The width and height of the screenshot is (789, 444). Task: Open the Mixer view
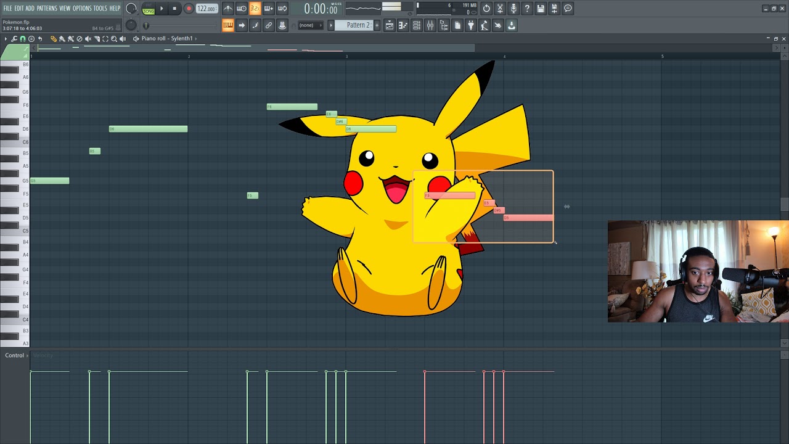click(x=430, y=25)
